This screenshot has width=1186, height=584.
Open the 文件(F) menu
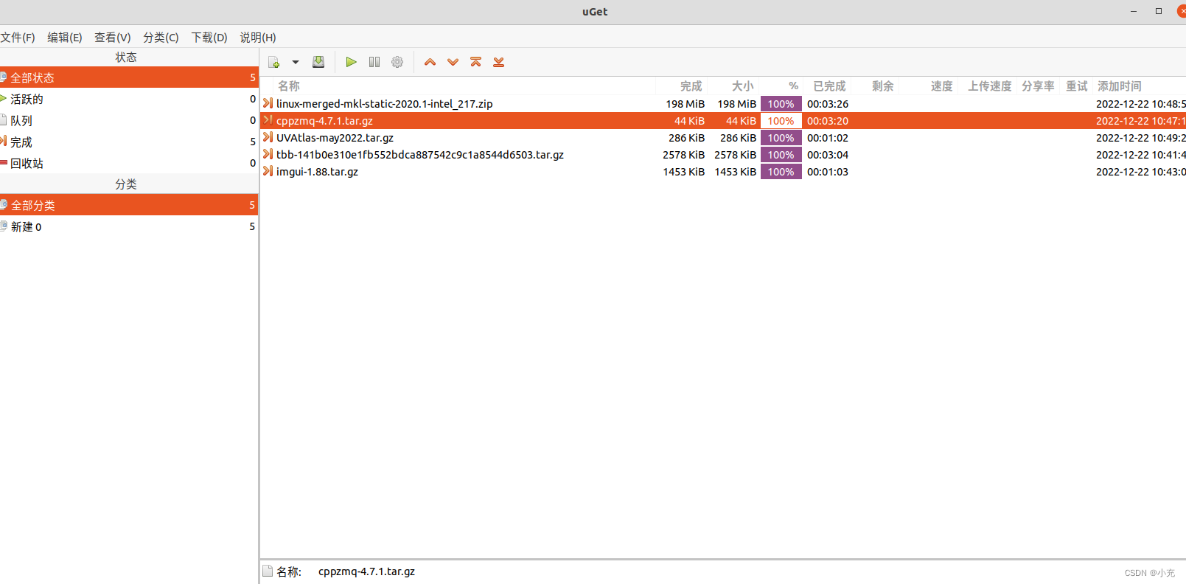(18, 37)
